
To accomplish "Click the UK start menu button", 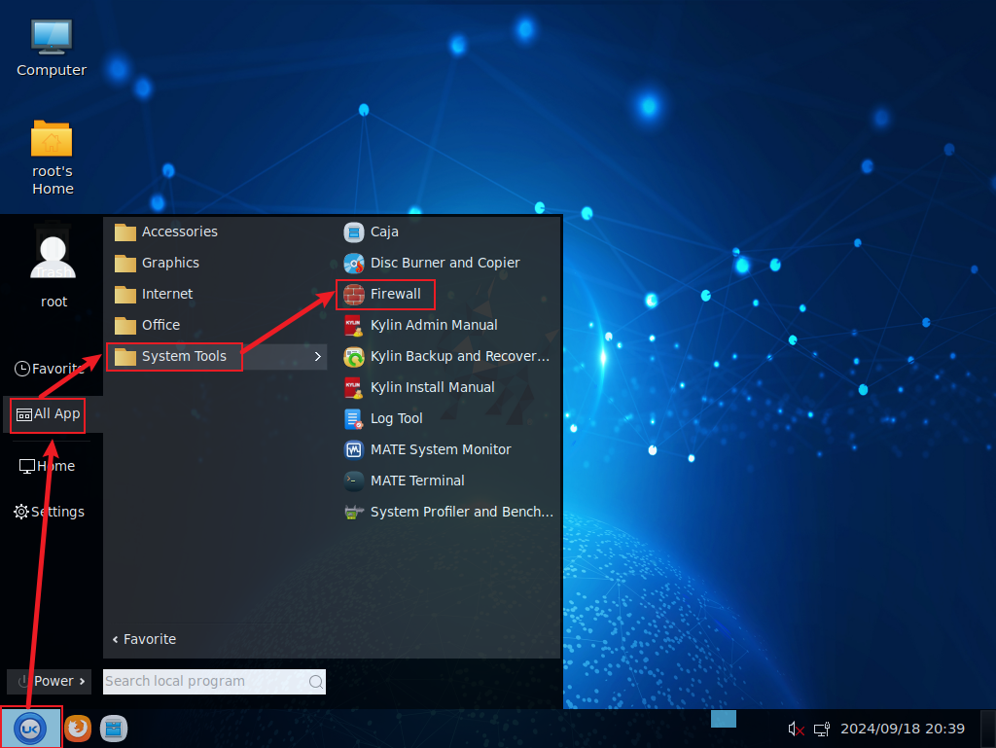I will [30, 728].
